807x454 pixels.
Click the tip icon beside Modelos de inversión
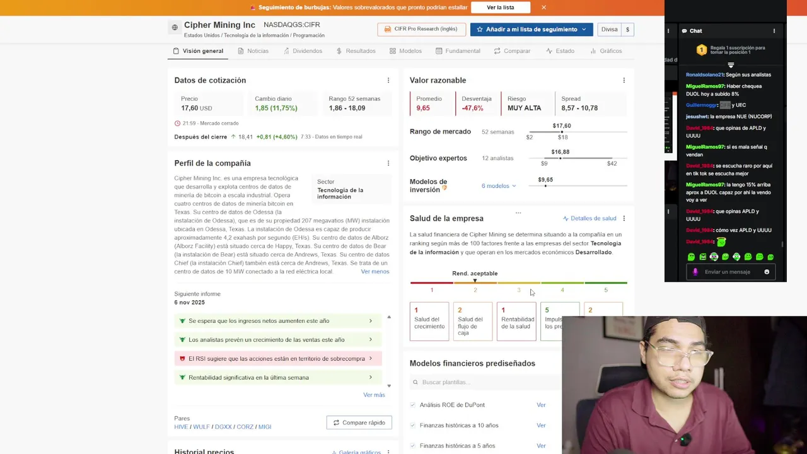444,188
